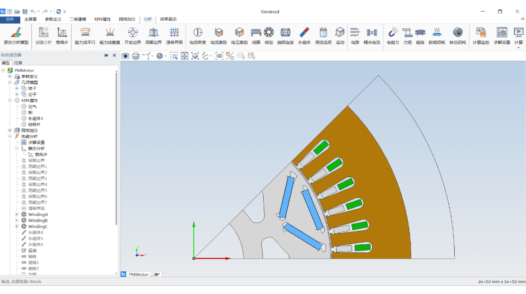Collapse the PMMotor root node

click(x=3, y=70)
